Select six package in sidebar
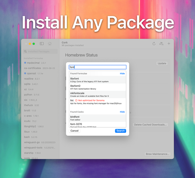This screenshot has width=195, height=178. tap(40, 100)
